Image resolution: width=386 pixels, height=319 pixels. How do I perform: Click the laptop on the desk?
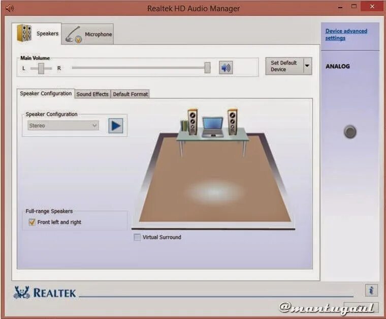(213, 127)
